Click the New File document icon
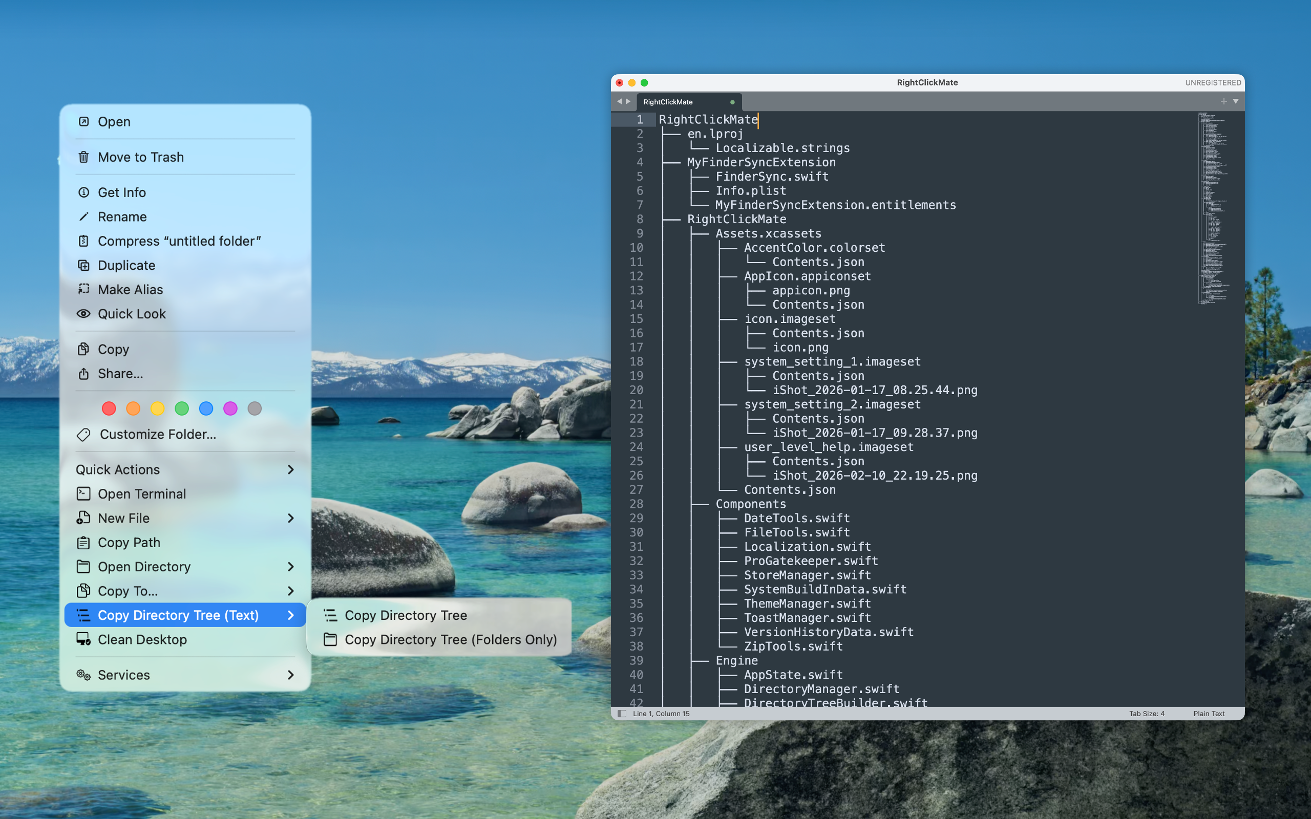Image resolution: width=1311 pixels, height=819 pixels. point(83,518)
